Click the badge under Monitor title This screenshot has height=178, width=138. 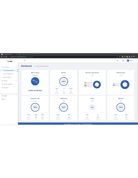coord(64,75)
